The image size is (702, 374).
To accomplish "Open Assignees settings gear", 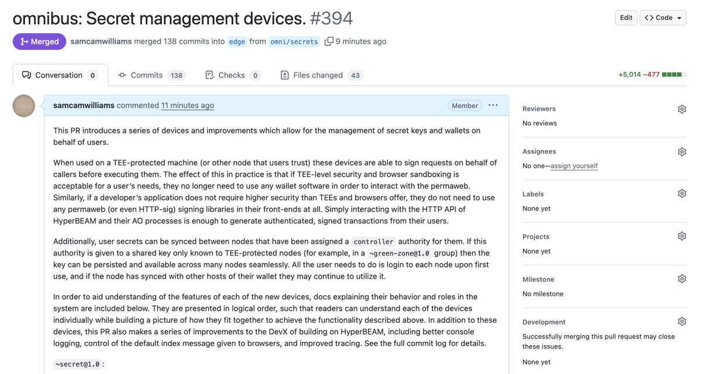I will click(682, 152).
